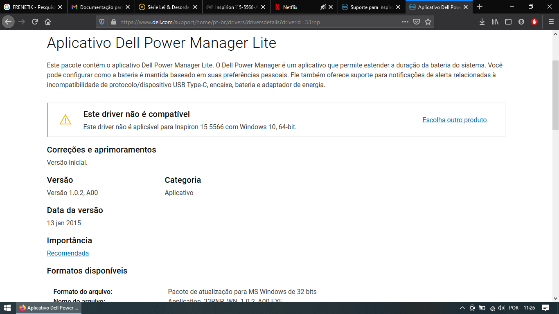Viewport: 559px width, 314px height.
Task: Show hidden system tray icons
Action: 462,308
